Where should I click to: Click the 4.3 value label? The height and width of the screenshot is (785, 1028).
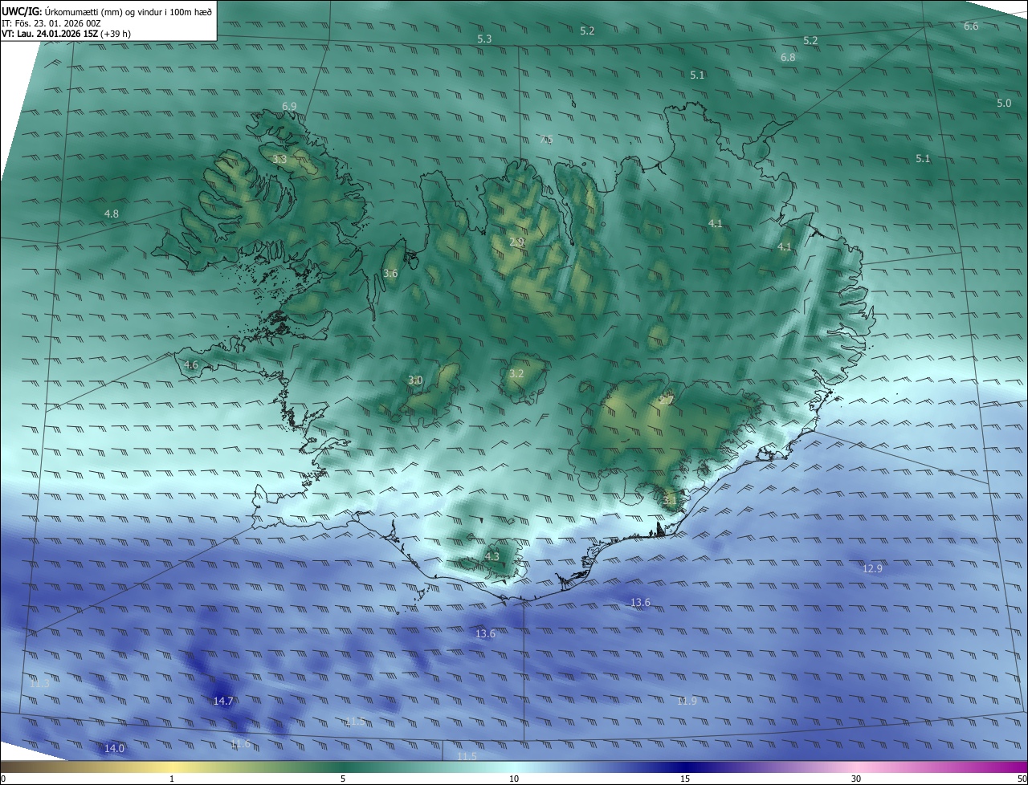tap(492, 556)
